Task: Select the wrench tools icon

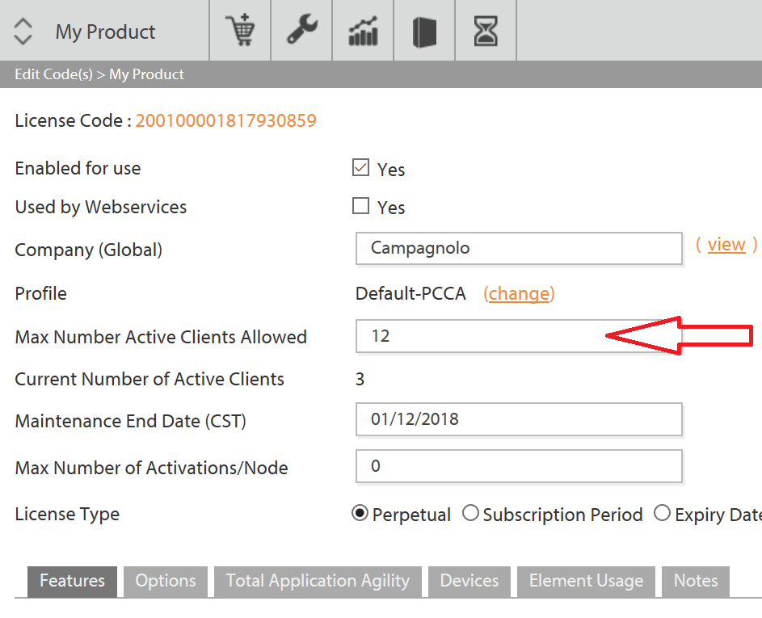Action: (301, 30)
